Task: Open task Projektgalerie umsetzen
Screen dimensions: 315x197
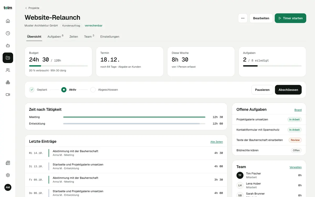Action: click(x=269, y=120)
